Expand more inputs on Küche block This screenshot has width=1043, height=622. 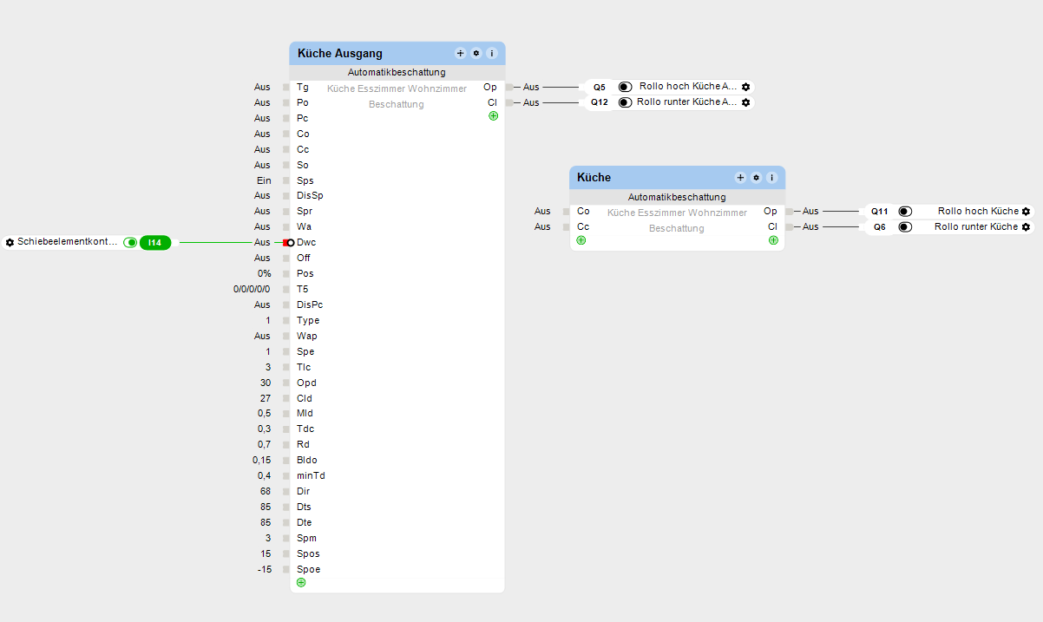[581, 240]
